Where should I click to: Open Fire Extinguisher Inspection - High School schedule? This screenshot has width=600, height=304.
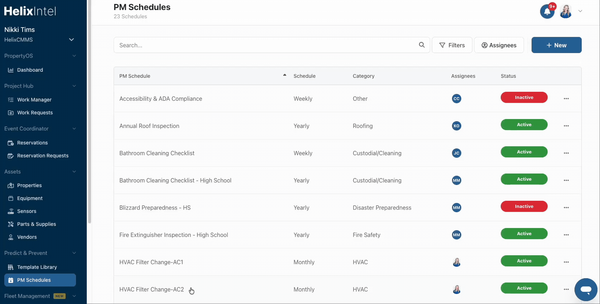[173, 235]
